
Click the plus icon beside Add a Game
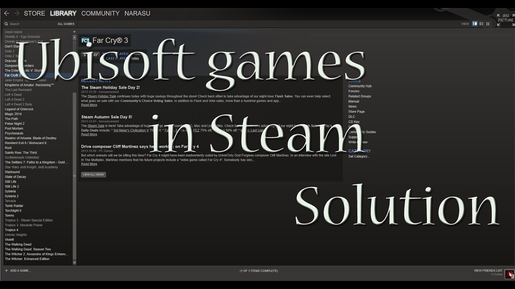pos(6,271)
